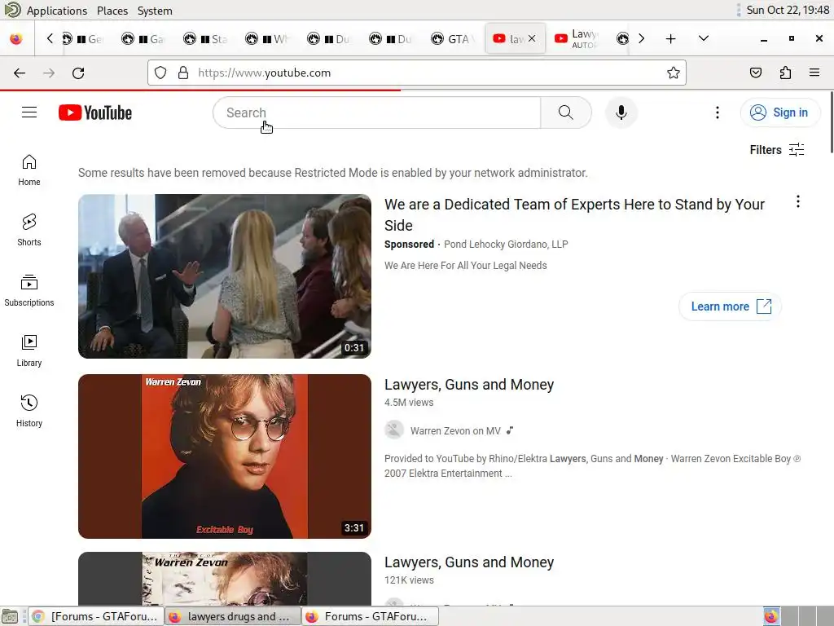Switch to the 'GTA' tab

453,39
